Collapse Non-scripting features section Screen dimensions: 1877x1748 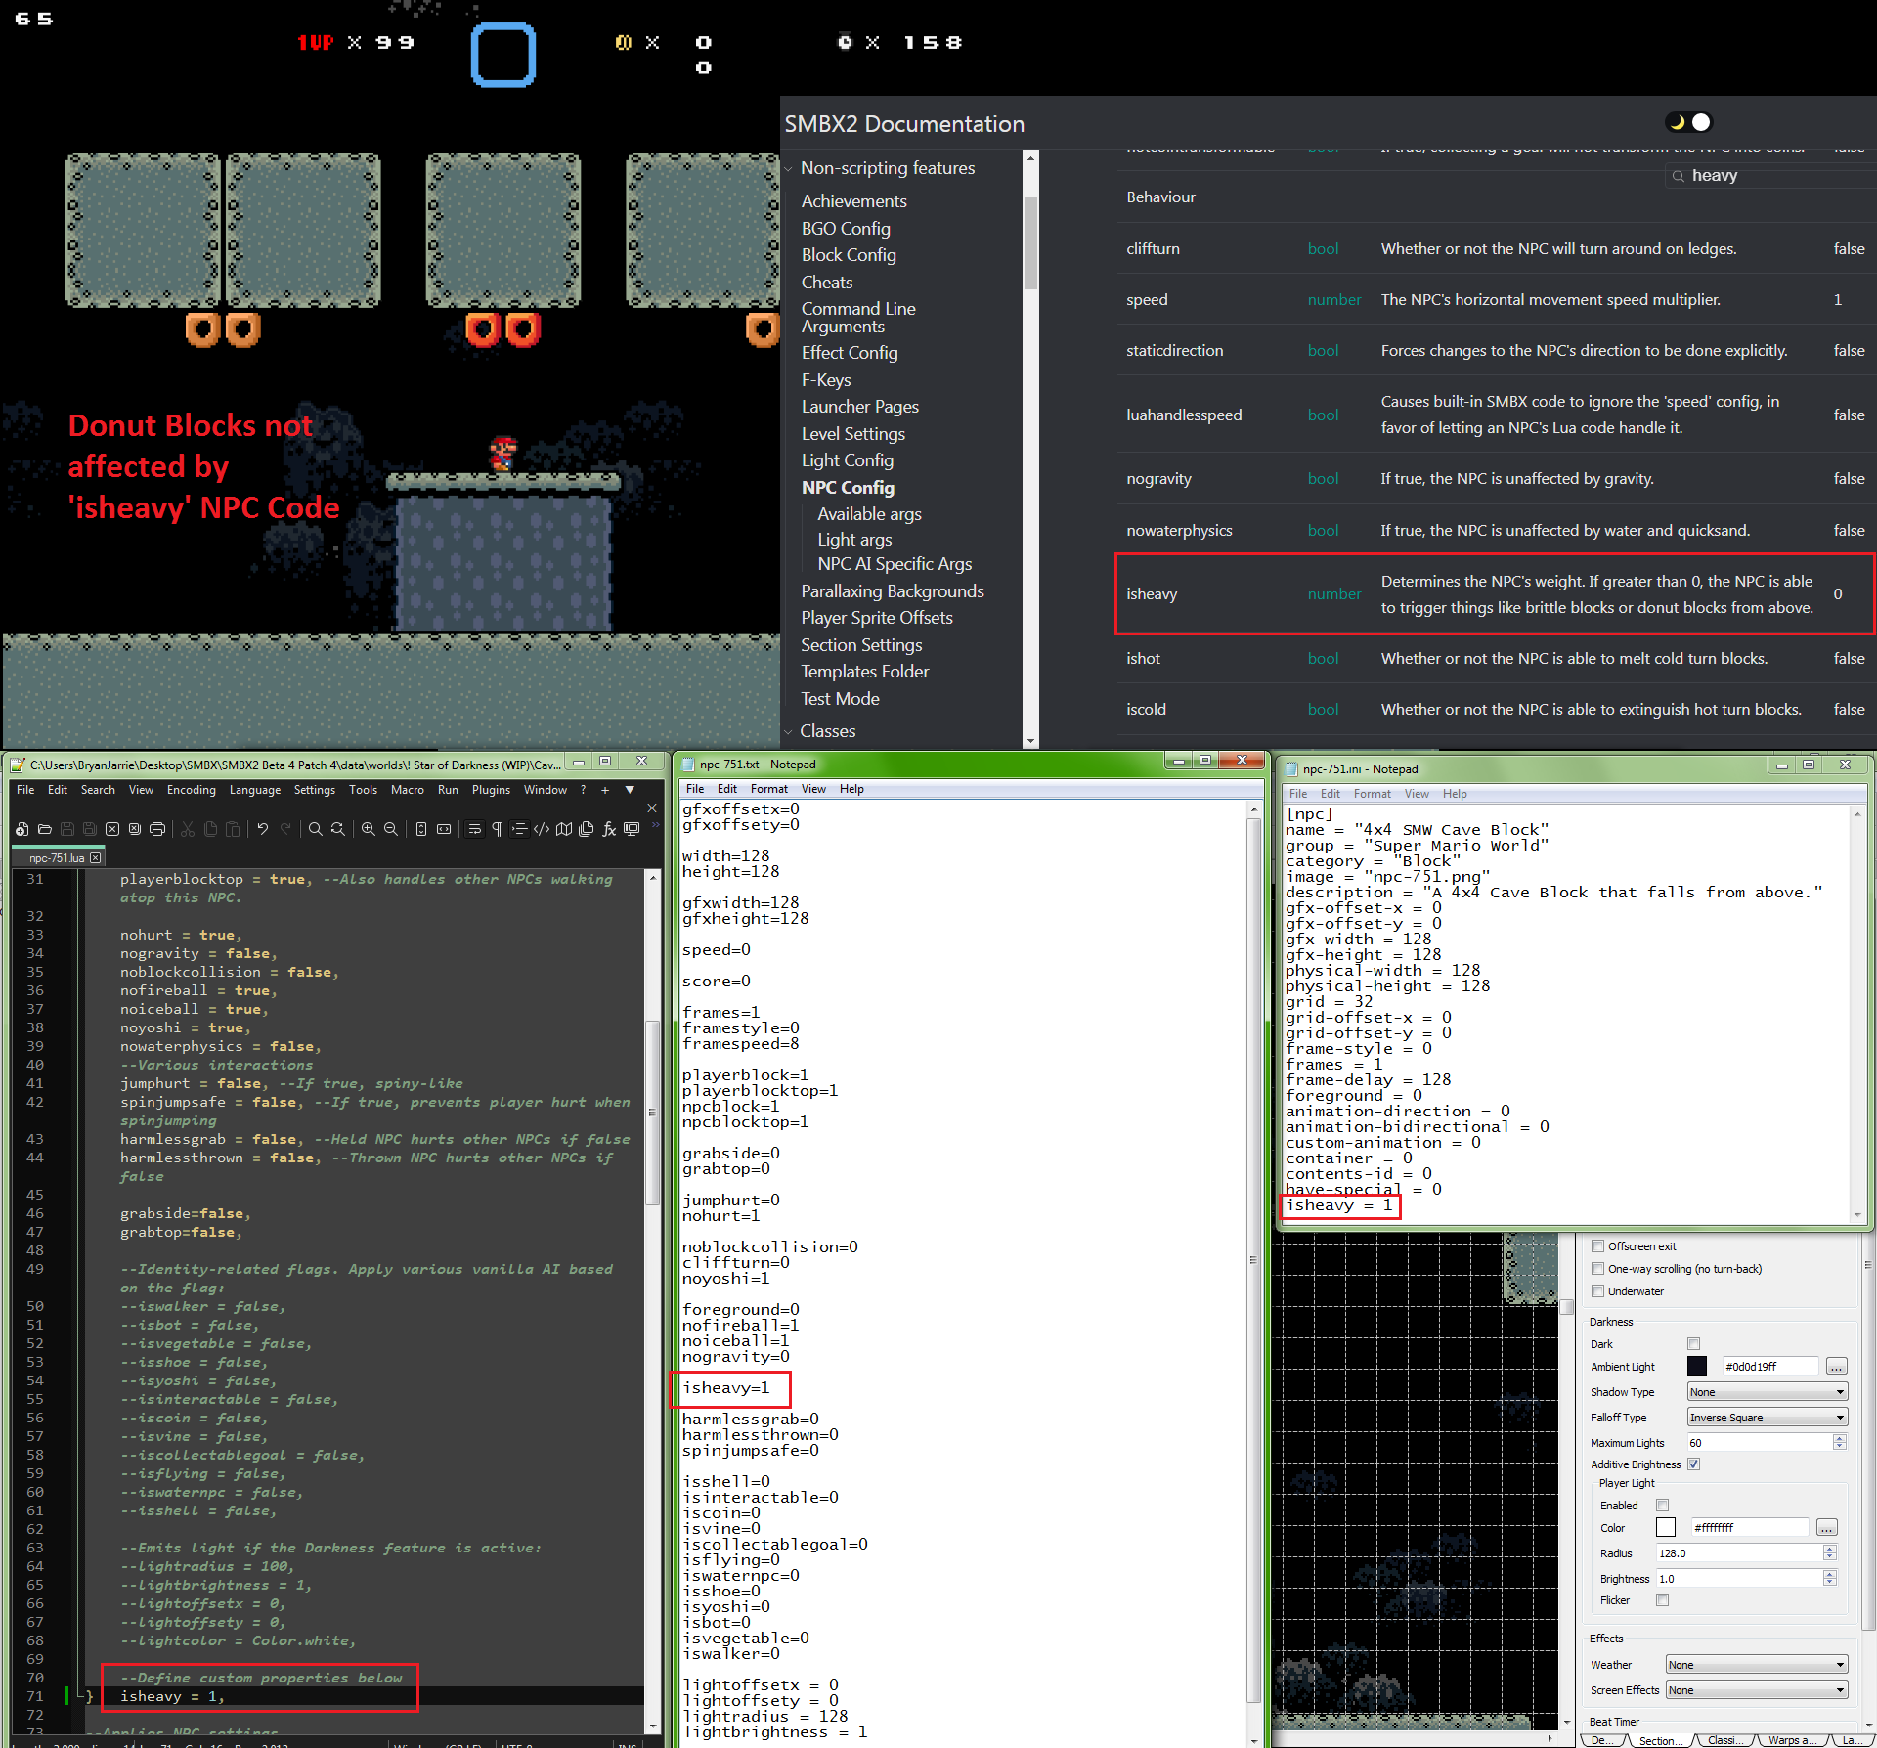click(x=789, y=169)
